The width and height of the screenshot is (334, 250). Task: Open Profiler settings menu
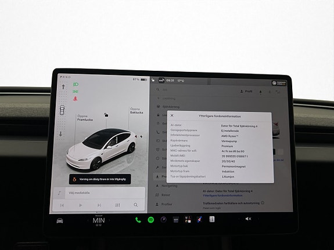click(164, 204)
